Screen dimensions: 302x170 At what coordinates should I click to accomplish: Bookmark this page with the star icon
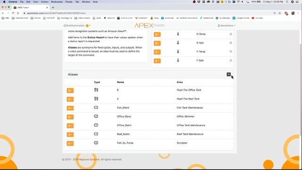pos(280,13)
